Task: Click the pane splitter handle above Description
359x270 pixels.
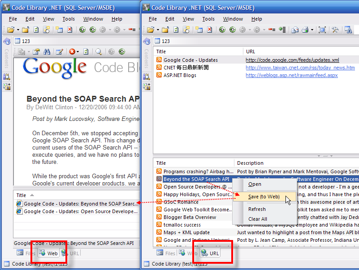Action: pos(325,156)
